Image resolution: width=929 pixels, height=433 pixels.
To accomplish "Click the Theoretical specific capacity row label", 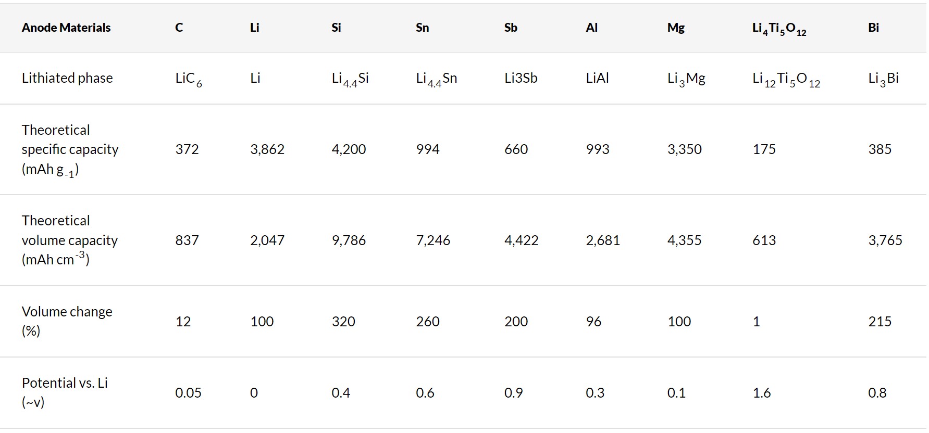I will click(70, 150).
